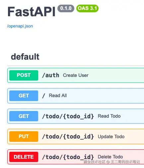The image size is (144, 168).
Task: Click the 0.1.0 version badge
Action: click(66, 8)
